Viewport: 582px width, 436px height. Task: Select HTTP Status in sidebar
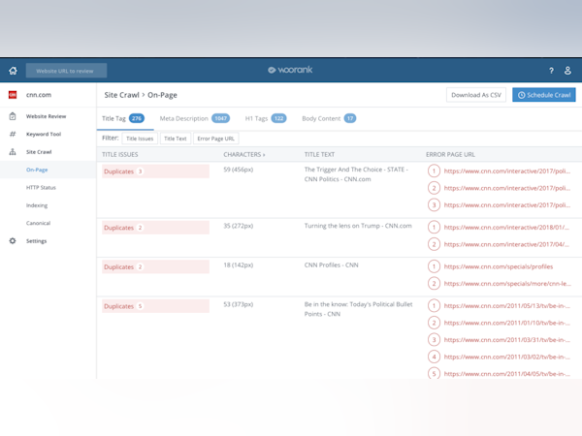pyautogui.click(x=41, y=187)
